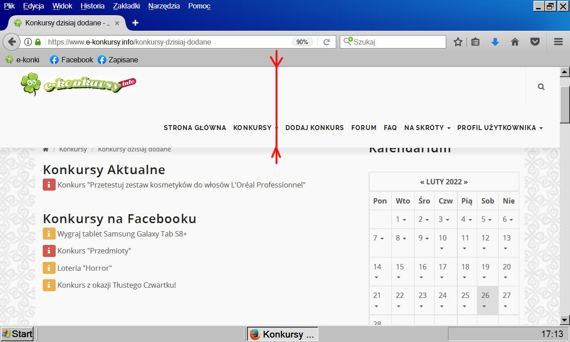Click the website search magnifier icon
This screenshot has width=570, height=342.
point(541,87)
